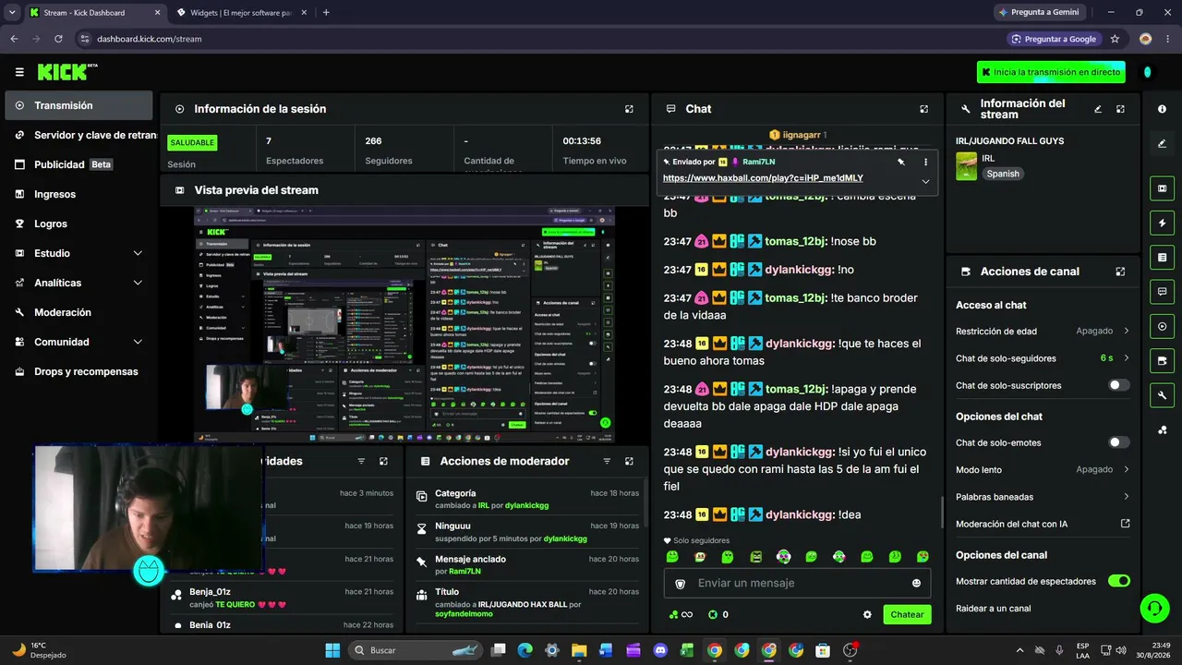The height and width of the screenshot is (665, 1182).
Task: Open Restricción de edad options
Action: (1043, 331)
